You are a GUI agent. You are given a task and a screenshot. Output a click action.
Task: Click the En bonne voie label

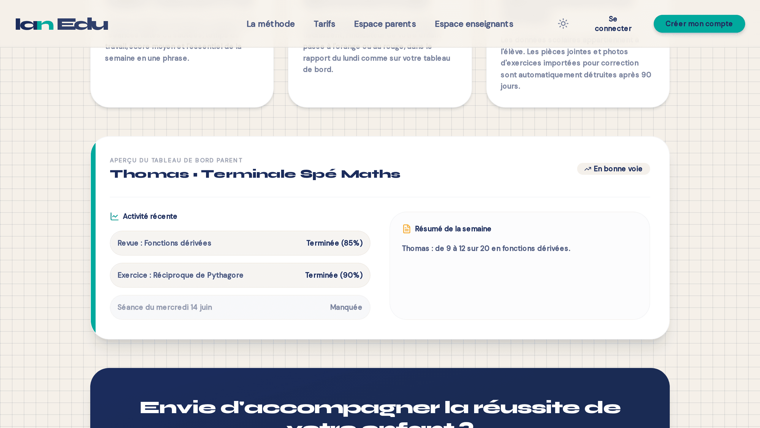point(618,169)
